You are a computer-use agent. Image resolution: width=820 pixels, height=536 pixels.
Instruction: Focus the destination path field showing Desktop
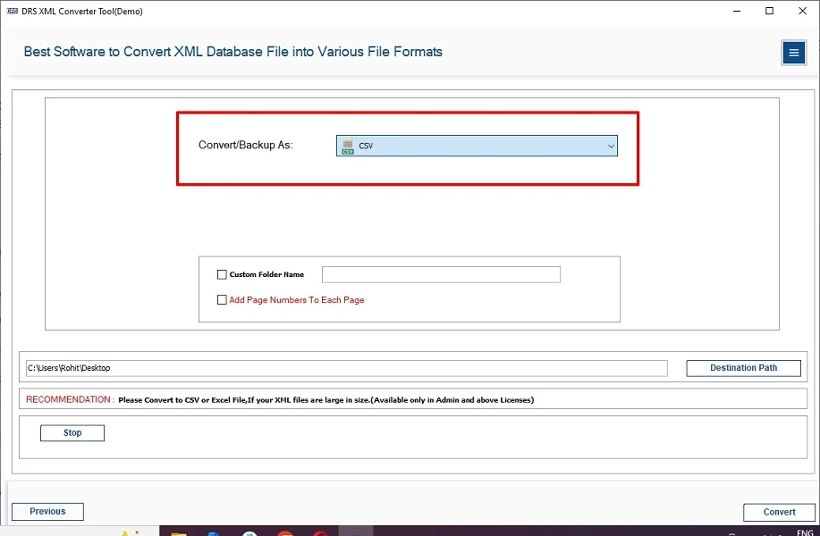346,368
